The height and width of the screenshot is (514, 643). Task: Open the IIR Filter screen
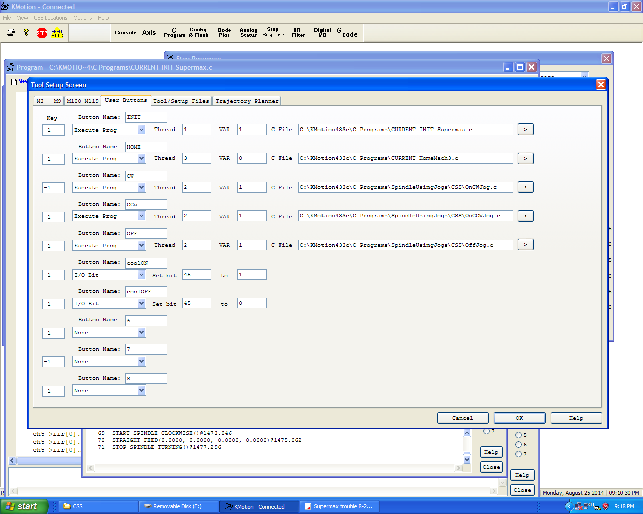pos(298,33)
